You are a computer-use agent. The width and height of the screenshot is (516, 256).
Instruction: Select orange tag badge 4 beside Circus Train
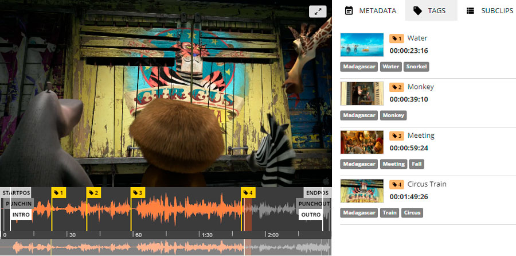click(397, 184)
